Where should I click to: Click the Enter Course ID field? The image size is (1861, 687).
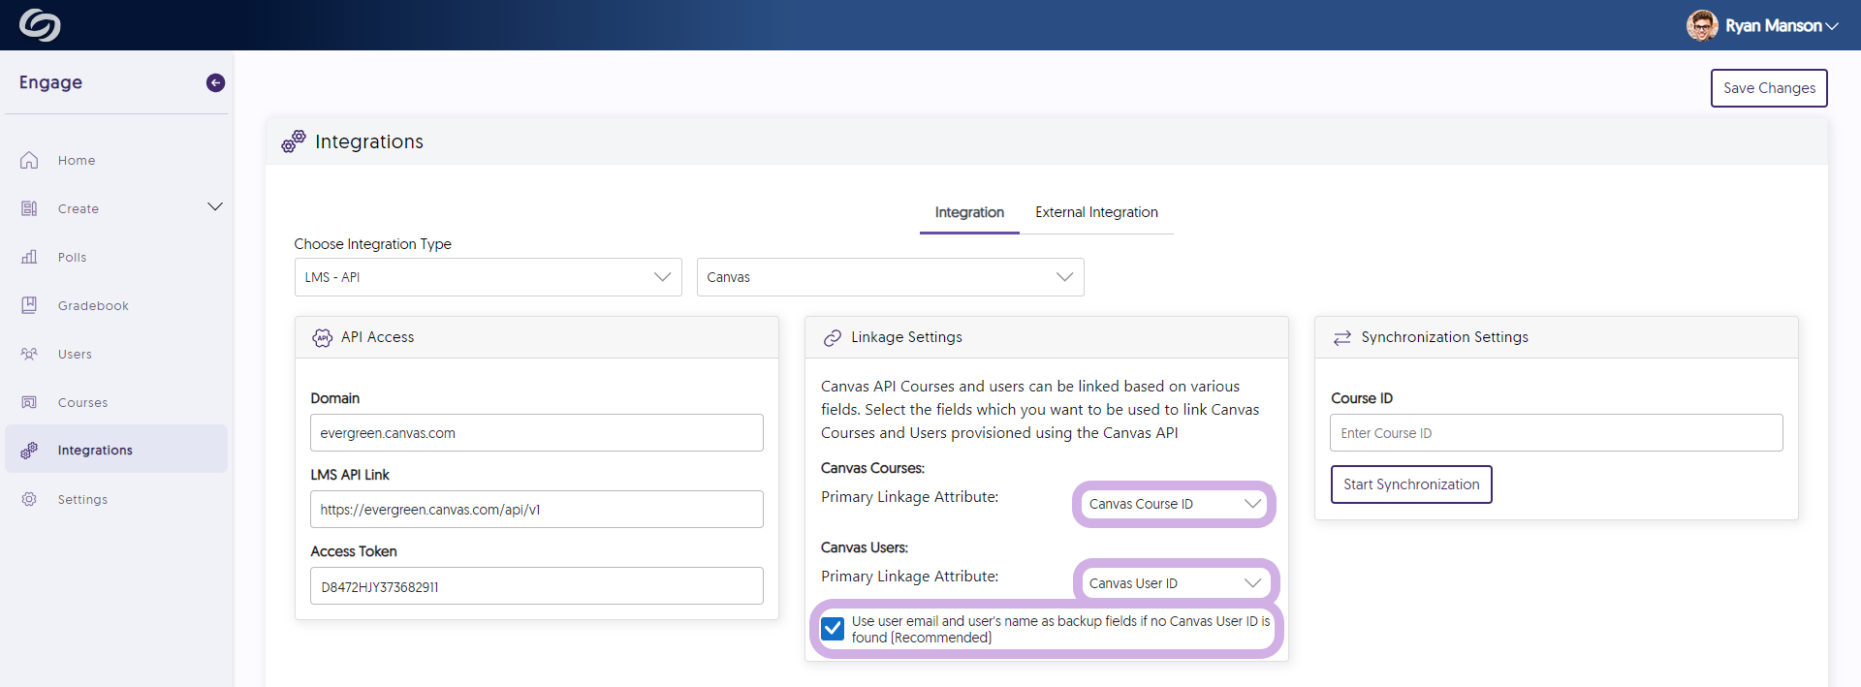coord(1557,433)
